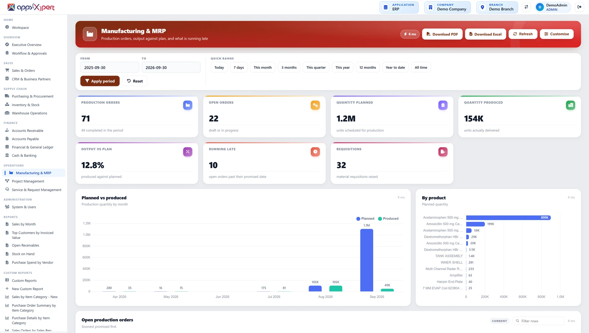Click the Branch location pin icon

click(x=482, y=7)
